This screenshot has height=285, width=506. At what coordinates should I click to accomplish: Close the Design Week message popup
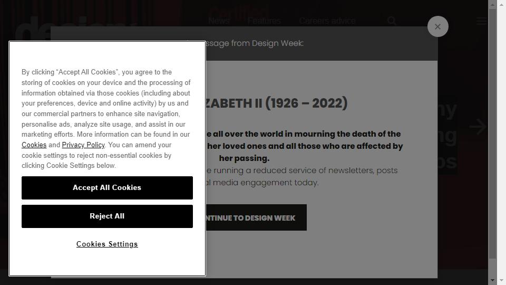click(437, 26)
